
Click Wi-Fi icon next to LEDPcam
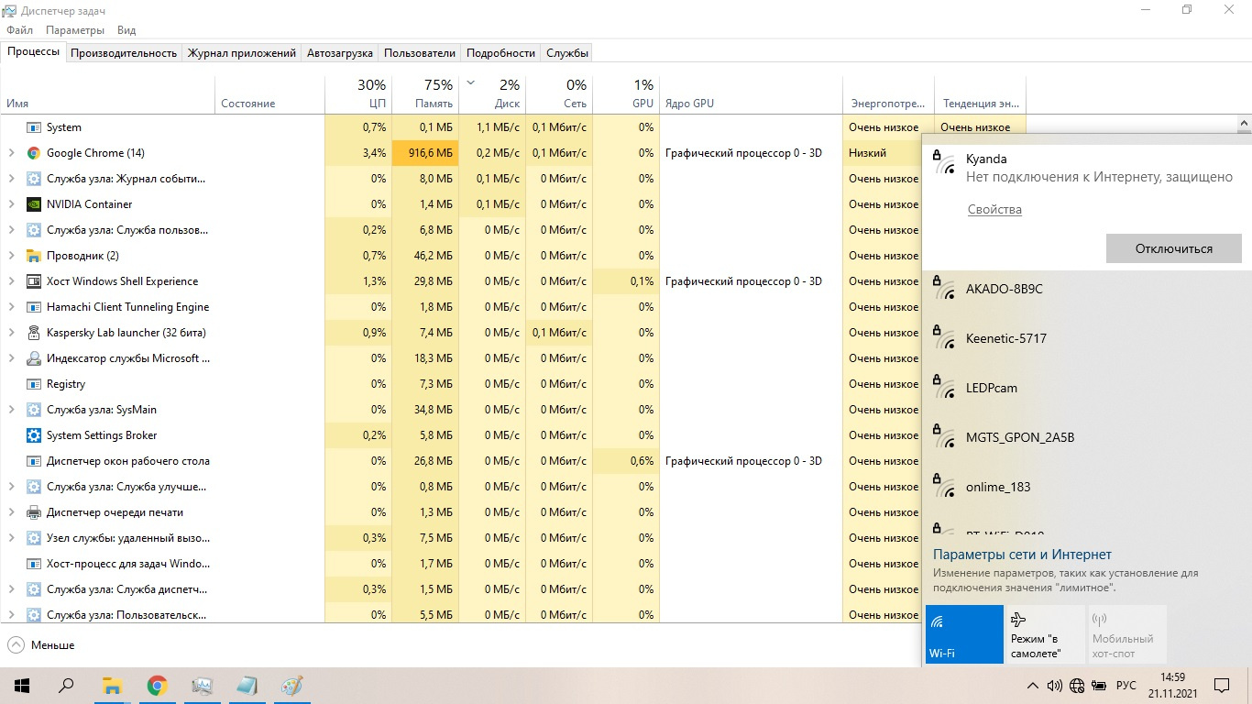[944, 388]
